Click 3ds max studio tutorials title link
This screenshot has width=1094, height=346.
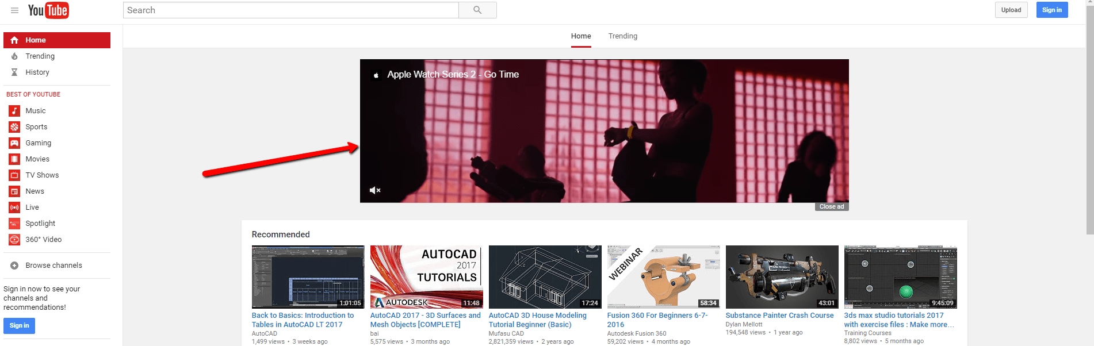(899, 320)
